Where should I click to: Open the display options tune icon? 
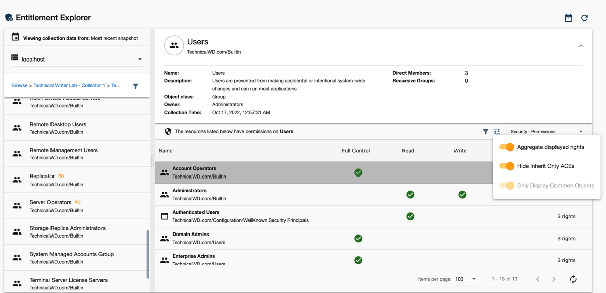point(497,132)
